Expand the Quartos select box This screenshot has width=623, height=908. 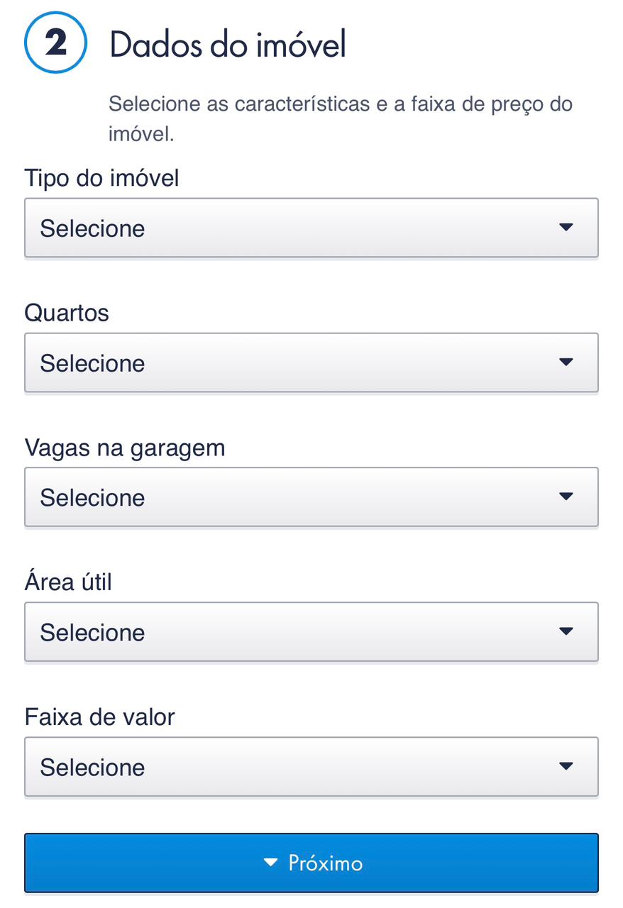[x=311, y=362]
